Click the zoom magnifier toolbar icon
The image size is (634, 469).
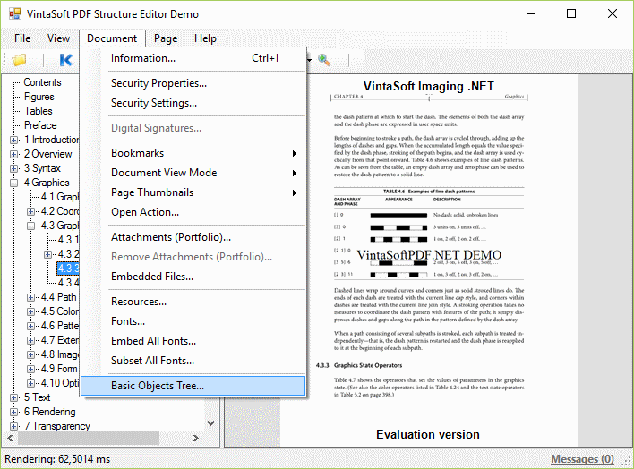coord(324,60)
